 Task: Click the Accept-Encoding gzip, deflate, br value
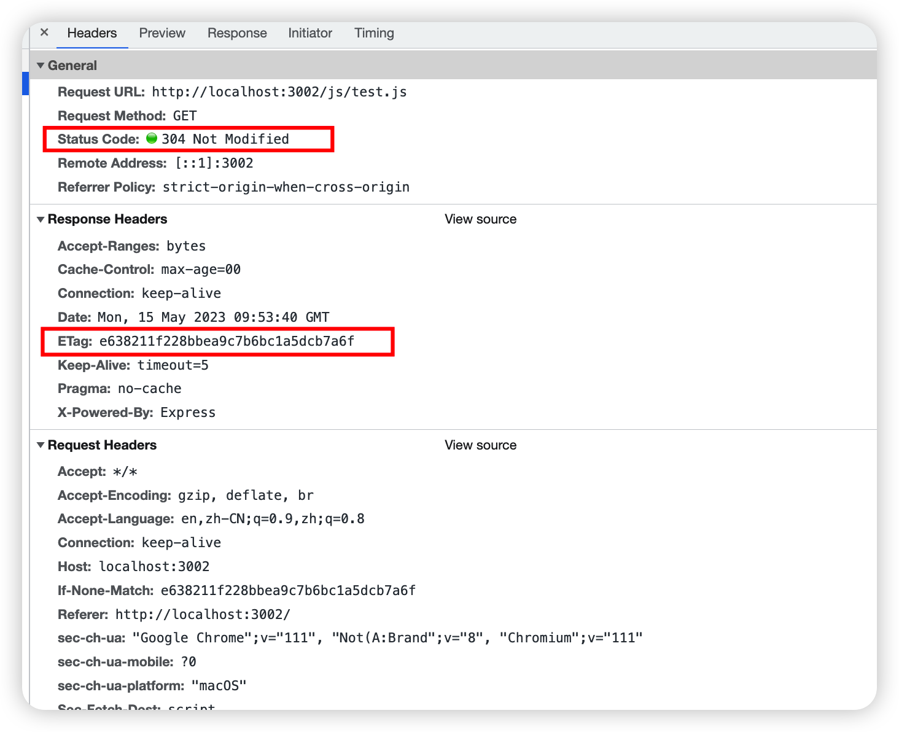246,496
